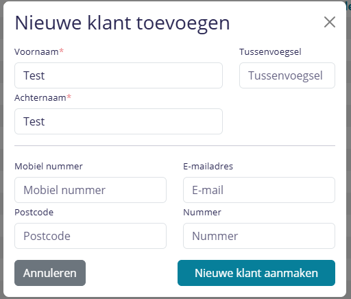Close the Nieuwe klant toevoegen dialog

[330, 22]
